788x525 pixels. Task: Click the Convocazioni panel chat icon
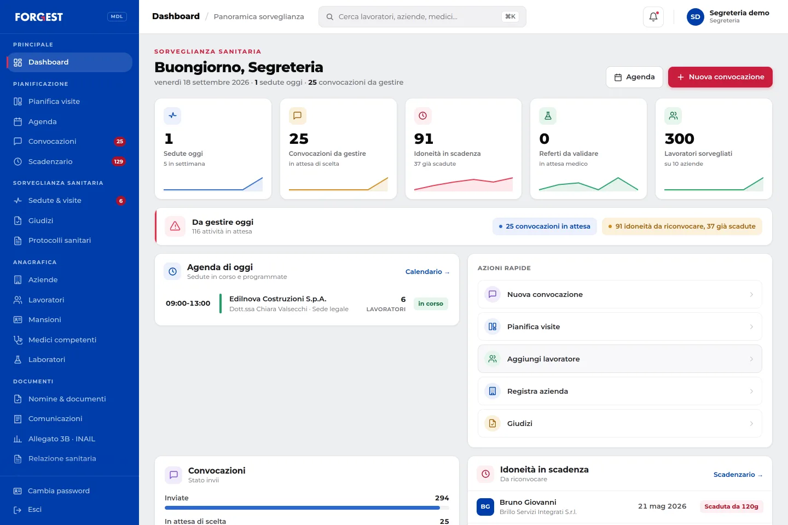(x=173, y=475)
